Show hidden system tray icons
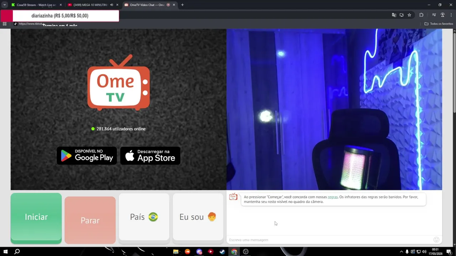This screenshot has width=456, height=256. (401, 252)
